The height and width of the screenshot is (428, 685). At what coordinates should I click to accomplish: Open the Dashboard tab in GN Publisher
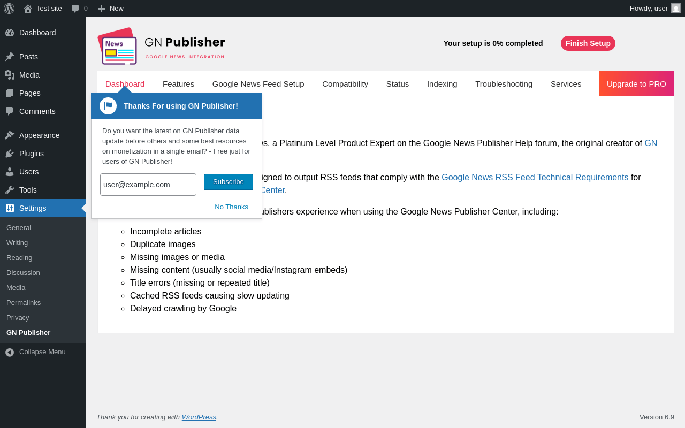(125, 84)
